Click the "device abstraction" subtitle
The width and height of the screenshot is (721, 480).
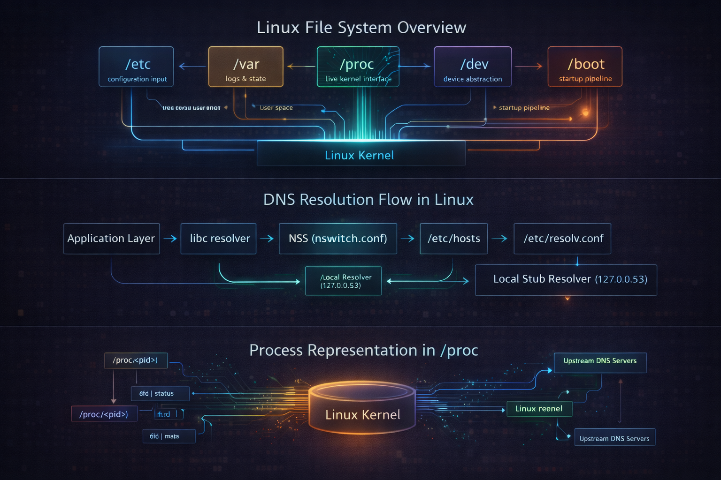[x=473, y=79]
